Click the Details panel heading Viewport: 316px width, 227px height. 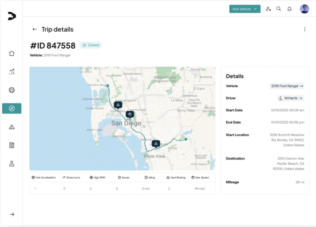(x=235, y=76)
